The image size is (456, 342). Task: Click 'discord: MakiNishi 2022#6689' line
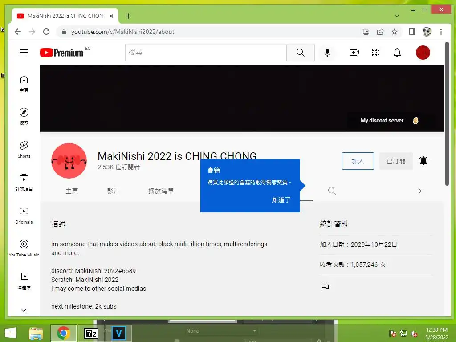[x=94, y=271]
